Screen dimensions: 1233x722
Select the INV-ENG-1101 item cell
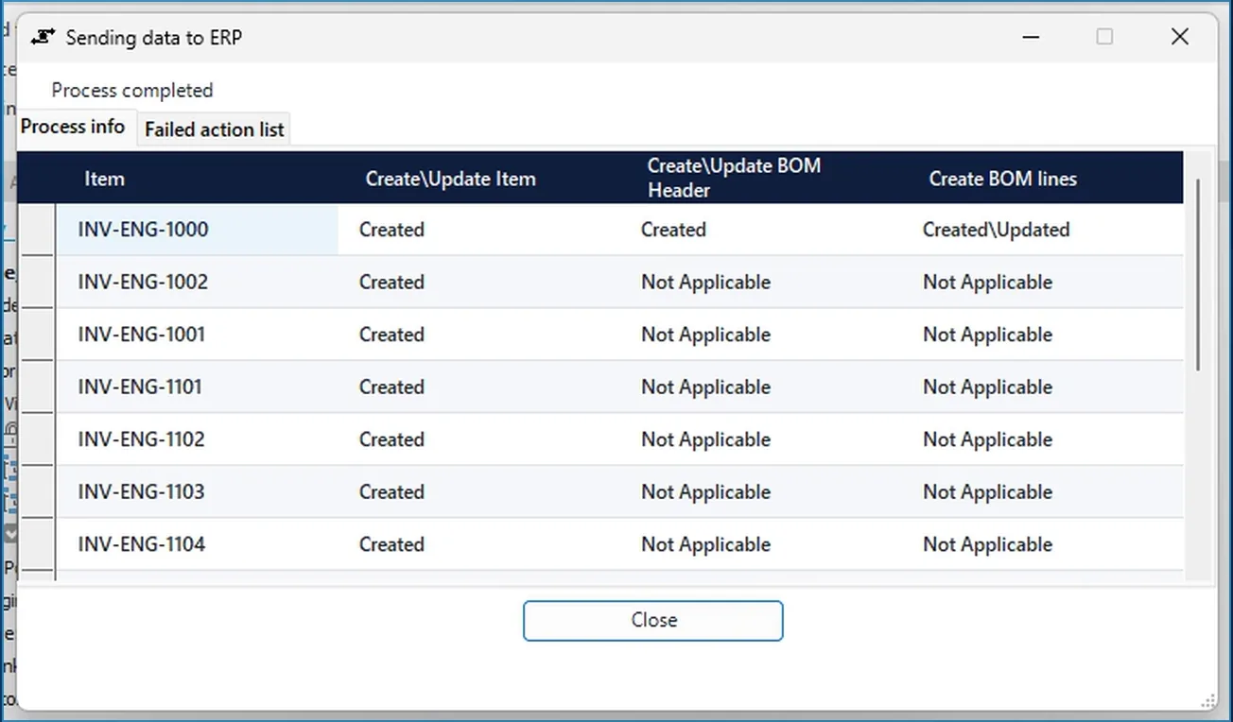(x=197, y=387)
